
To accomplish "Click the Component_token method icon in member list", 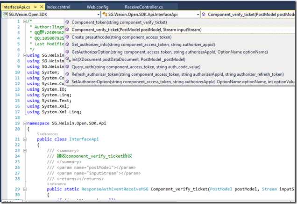I will (67, 22).
